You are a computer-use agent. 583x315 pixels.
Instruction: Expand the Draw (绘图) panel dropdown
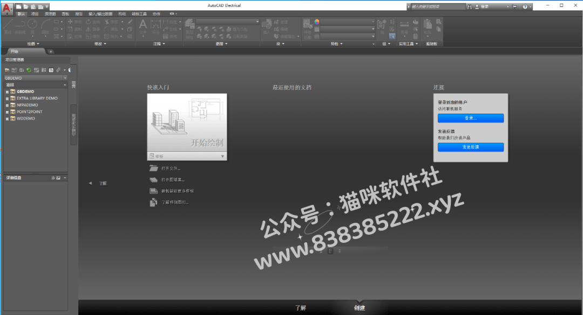[x=33, y=44]
